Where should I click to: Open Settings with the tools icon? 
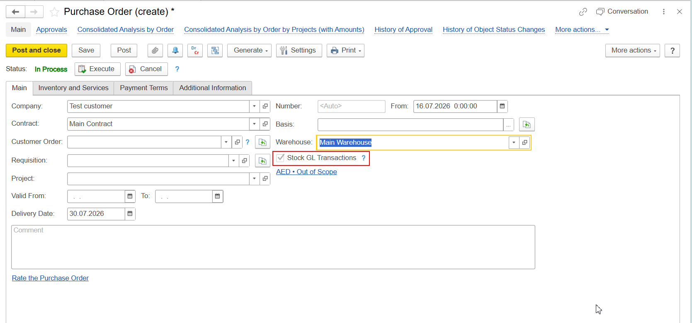pyautogui.click(x=299, y=50)
